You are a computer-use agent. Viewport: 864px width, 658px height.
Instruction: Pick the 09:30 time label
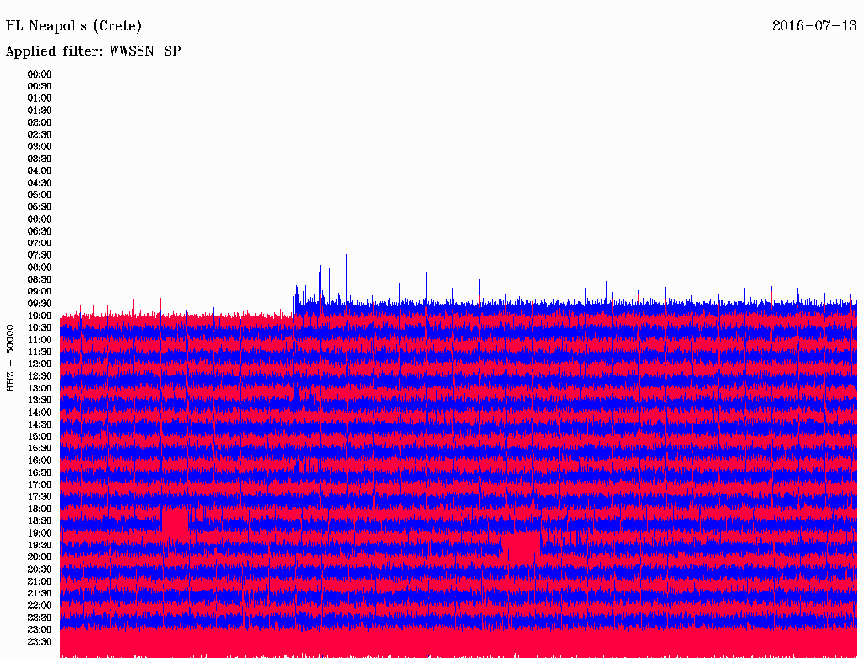click(x=40, y=304)
